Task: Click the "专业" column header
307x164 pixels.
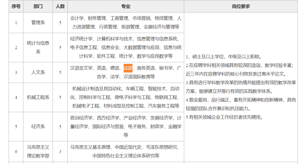Action: 126,7
